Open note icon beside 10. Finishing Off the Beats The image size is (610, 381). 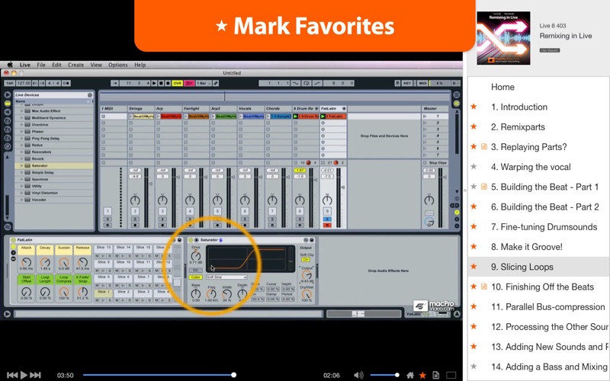coord(484,287)
